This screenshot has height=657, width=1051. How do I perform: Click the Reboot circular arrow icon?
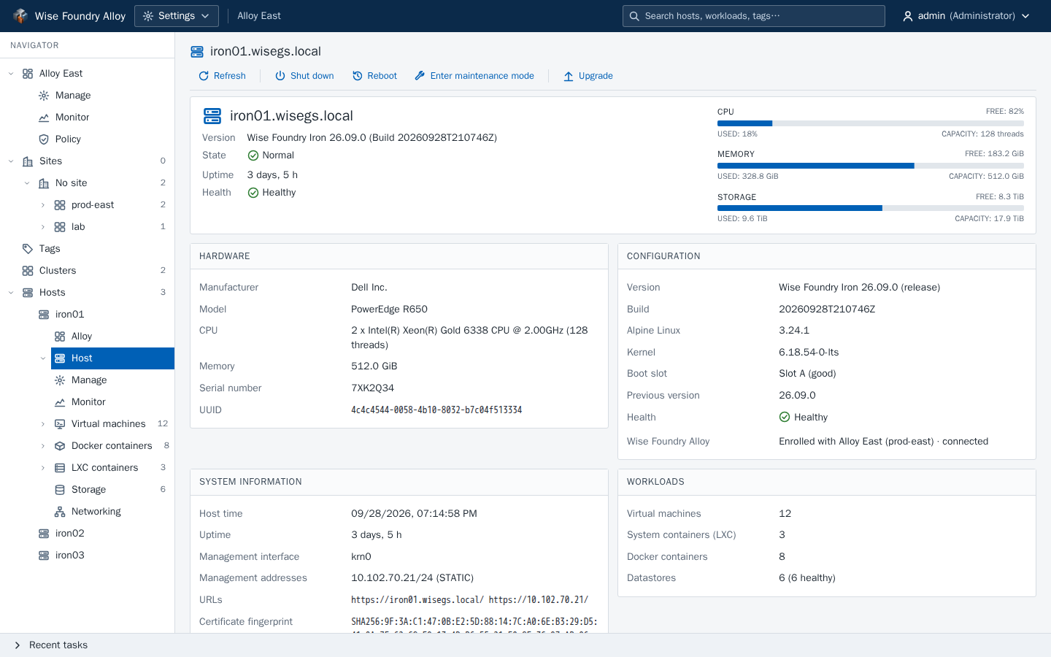(358, 76)
